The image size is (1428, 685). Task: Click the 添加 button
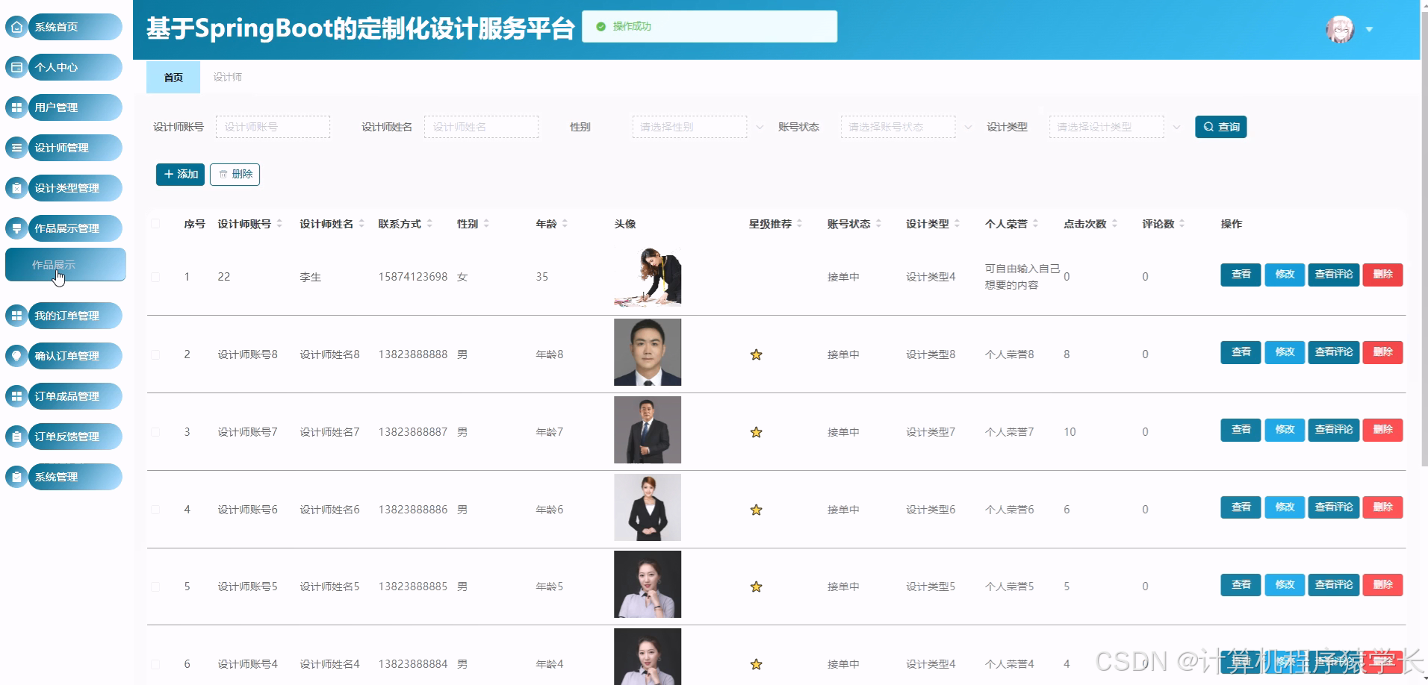[179, 174]
